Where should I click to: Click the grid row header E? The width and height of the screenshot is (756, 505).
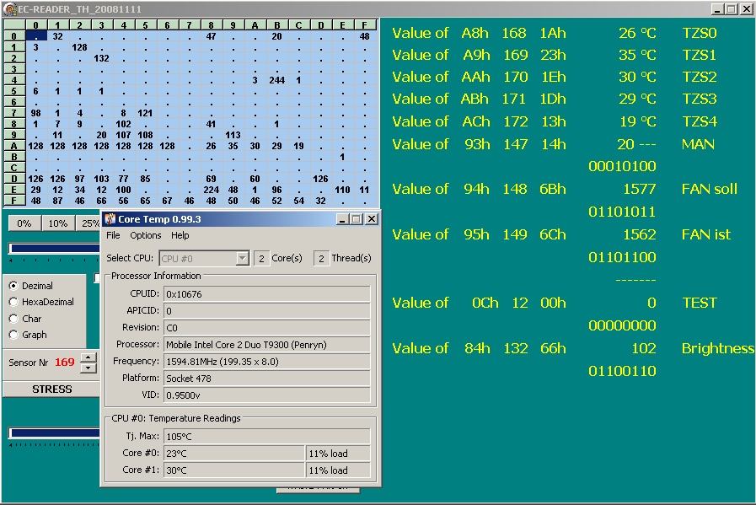[x=14, y=190]
